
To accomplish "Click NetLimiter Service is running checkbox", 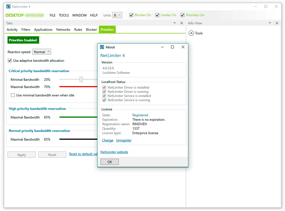I will pyautogui.click(x=104, y=100).
